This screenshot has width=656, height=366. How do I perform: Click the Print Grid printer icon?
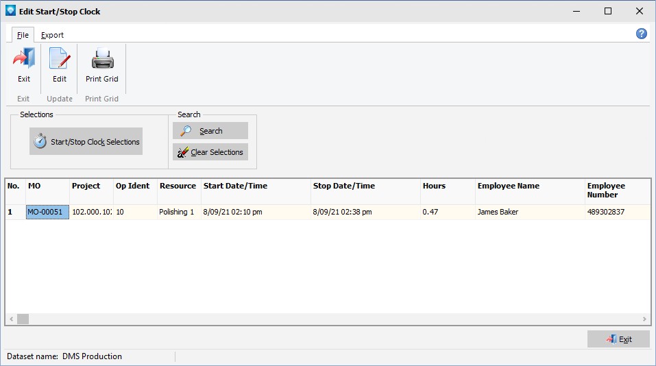click(x=102, y=58)
